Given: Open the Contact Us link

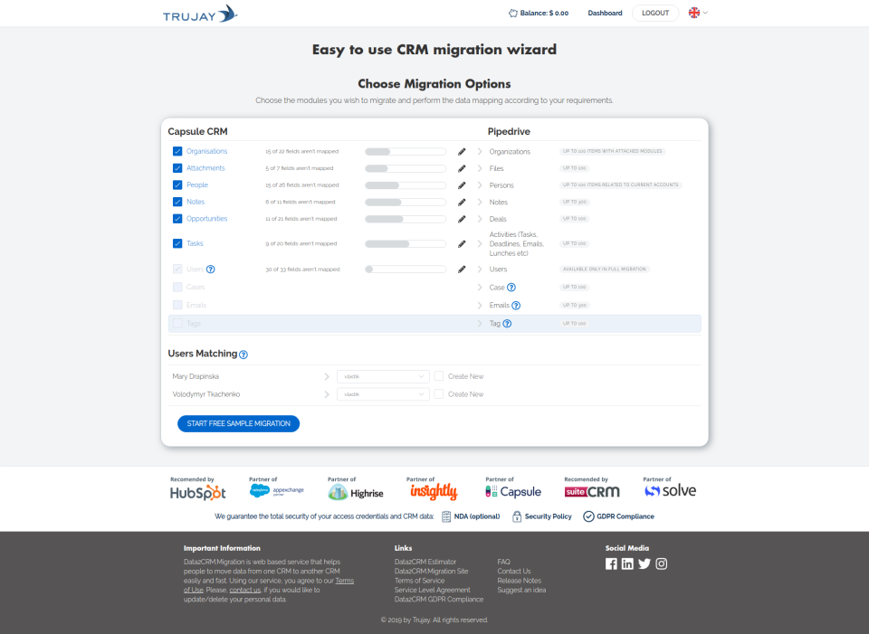Looking at the screenshot, I should coord(512,571).
